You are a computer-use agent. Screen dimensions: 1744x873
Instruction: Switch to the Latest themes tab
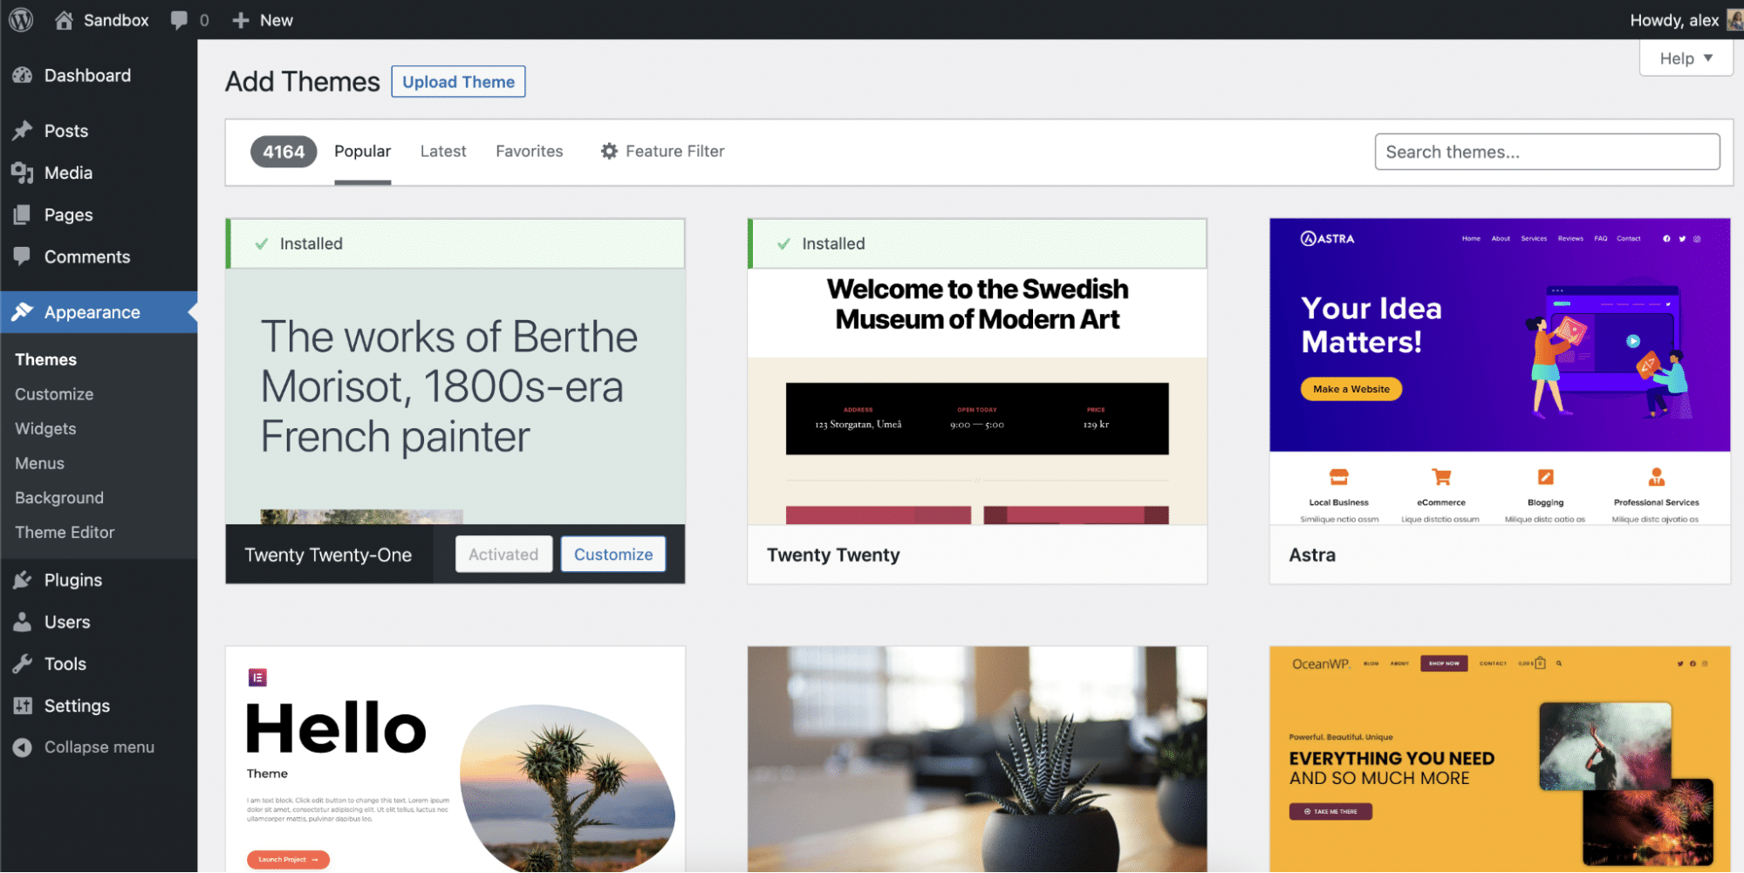coord(442,151)
